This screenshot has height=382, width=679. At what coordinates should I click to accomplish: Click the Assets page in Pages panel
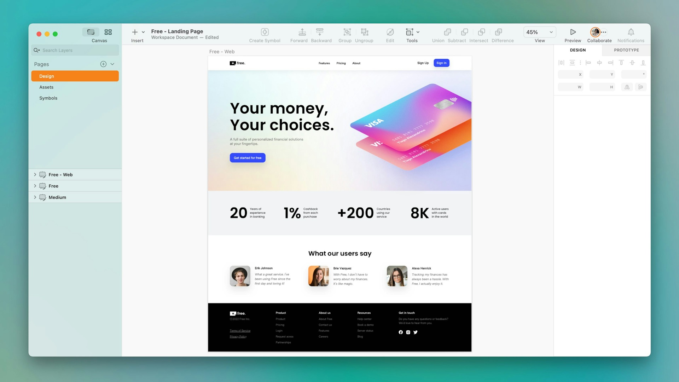[46, 87]
